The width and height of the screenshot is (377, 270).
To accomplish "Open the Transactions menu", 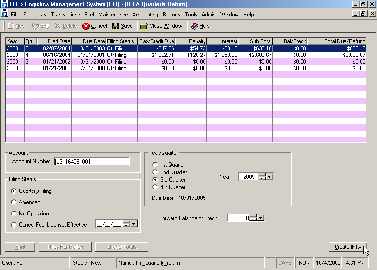I will (65, 15).
